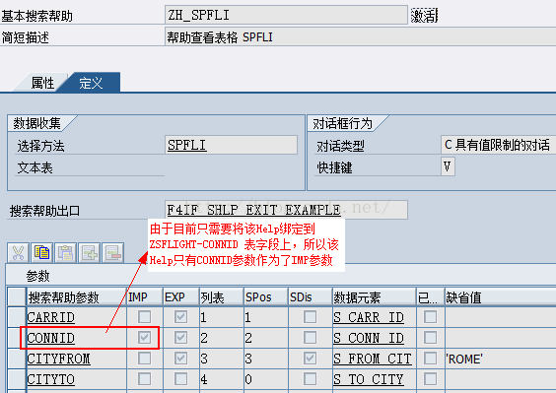Select the CONNID parameter cell
The width and height of the screenshot is (556, 393).
click(76, 338)
